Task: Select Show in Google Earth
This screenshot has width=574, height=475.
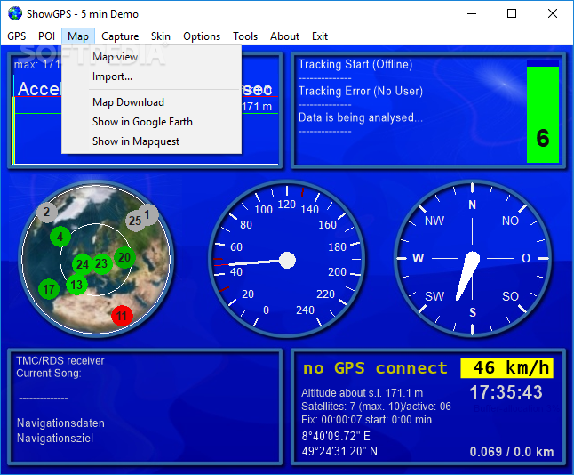Action: [x=152, y=122]
